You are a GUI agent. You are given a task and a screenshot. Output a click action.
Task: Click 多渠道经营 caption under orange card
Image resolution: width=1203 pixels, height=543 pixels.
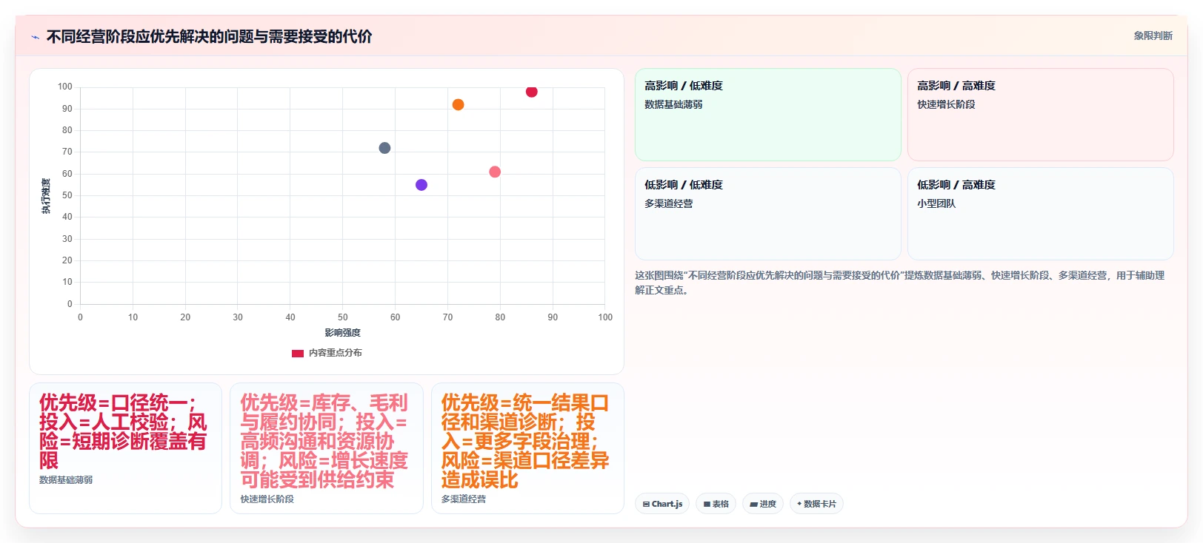click(464, 499)
